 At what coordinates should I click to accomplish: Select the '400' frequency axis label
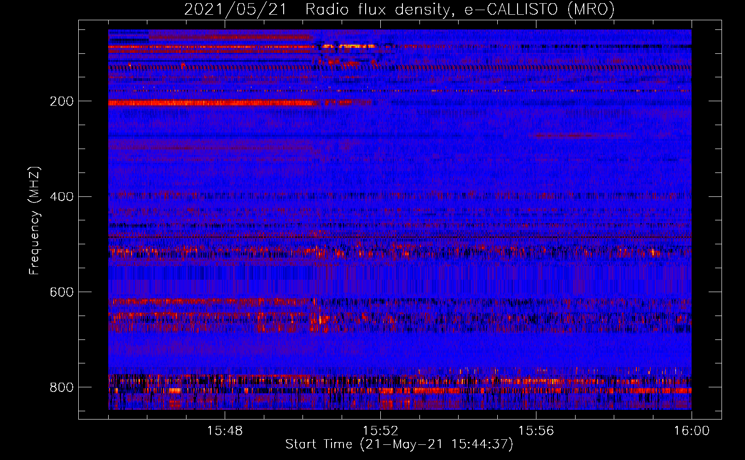[62, 197]
